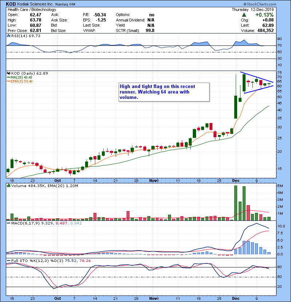Viewport: 291px width, 302px height.
Task: Click the '5M' label on the volume axis
Action: coord(280,186)
